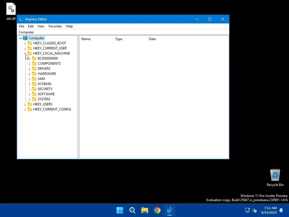Open the Help menu
Screen dimensions: 289x217
(x=69, y=26)
